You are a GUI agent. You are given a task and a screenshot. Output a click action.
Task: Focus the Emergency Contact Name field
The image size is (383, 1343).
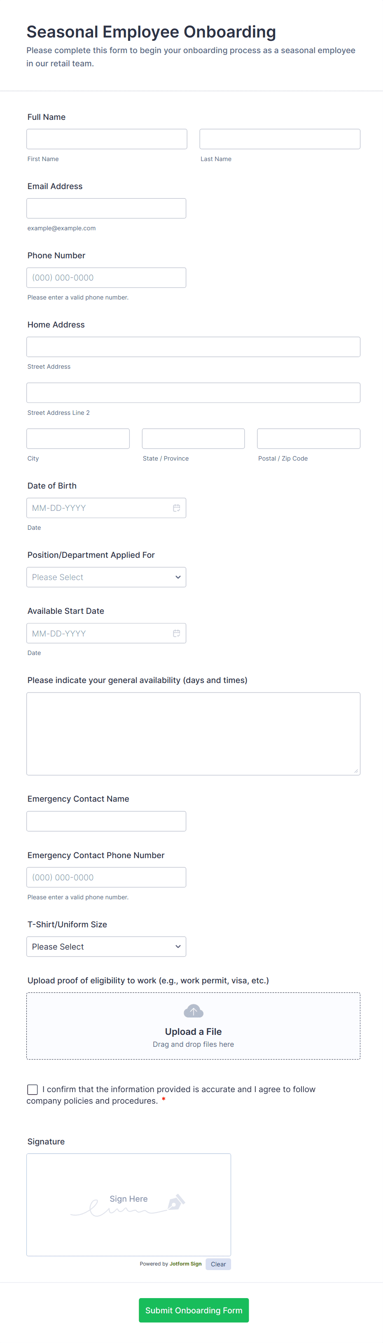106,821
